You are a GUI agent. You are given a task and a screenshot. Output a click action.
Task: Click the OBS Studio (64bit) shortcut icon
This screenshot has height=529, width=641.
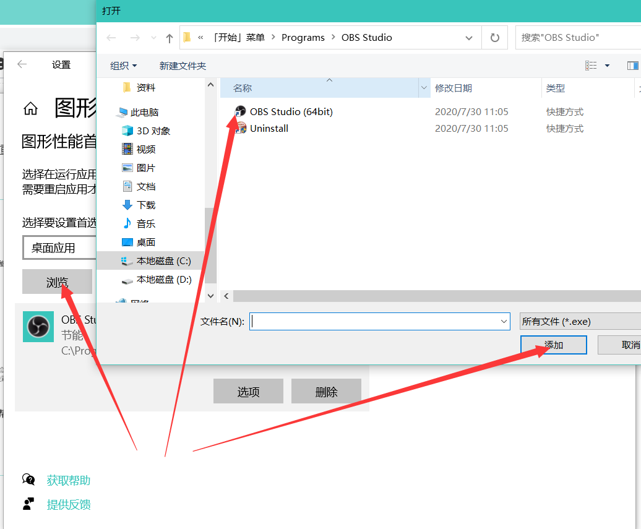[x=241, y=111]
